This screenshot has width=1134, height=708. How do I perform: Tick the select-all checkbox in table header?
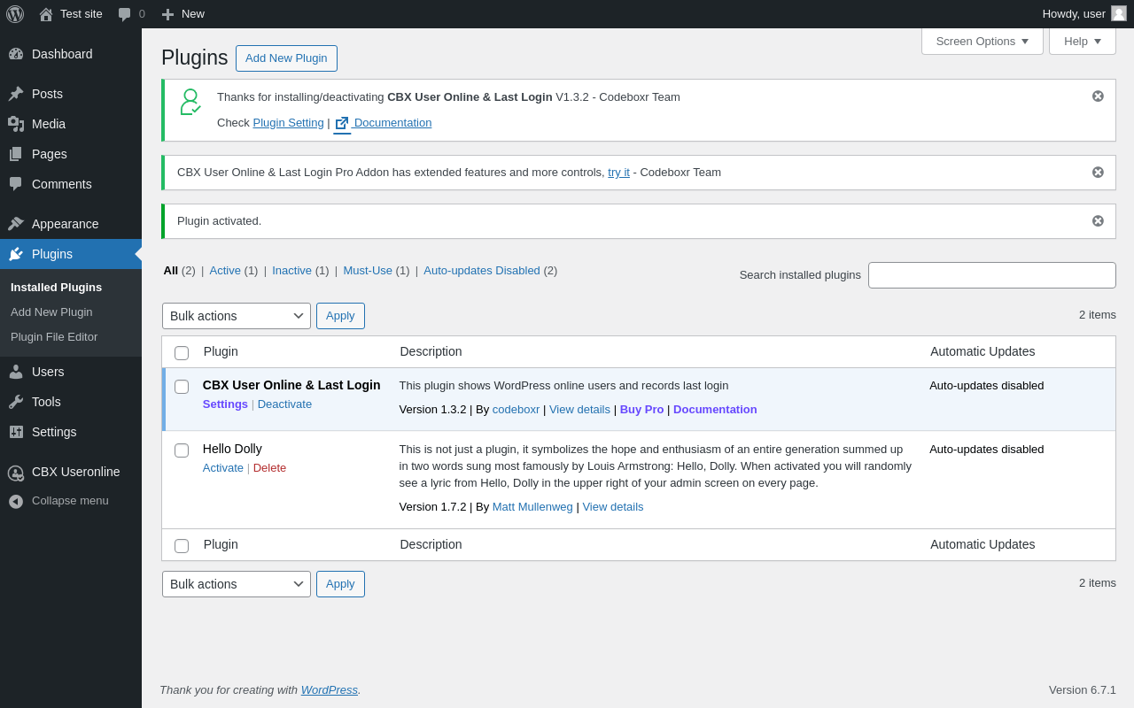tap(182, 353)
